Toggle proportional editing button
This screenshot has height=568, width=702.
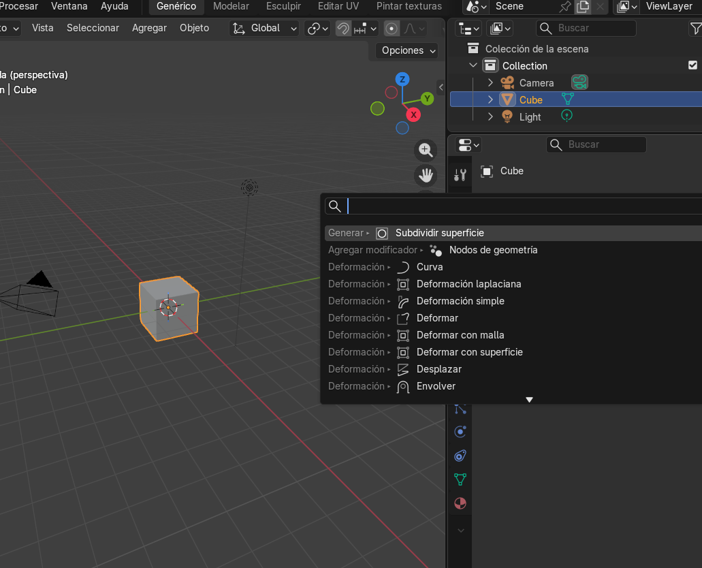pyautogui.click(x=392, y=29)
